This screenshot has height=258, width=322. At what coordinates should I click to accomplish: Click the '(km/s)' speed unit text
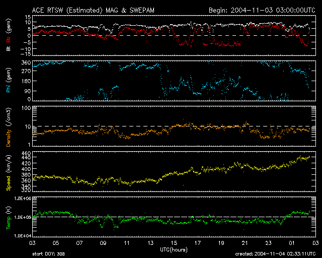pos(9,164)
